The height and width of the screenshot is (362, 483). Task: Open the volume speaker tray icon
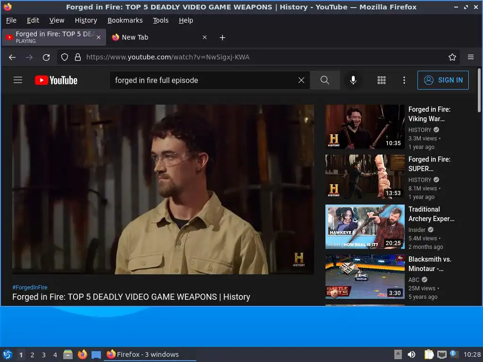click(x=411, y=354)
